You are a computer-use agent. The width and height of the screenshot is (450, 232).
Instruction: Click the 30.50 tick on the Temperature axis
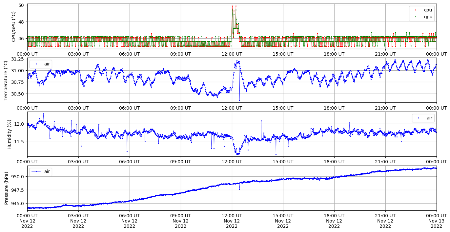coord(18,94)
